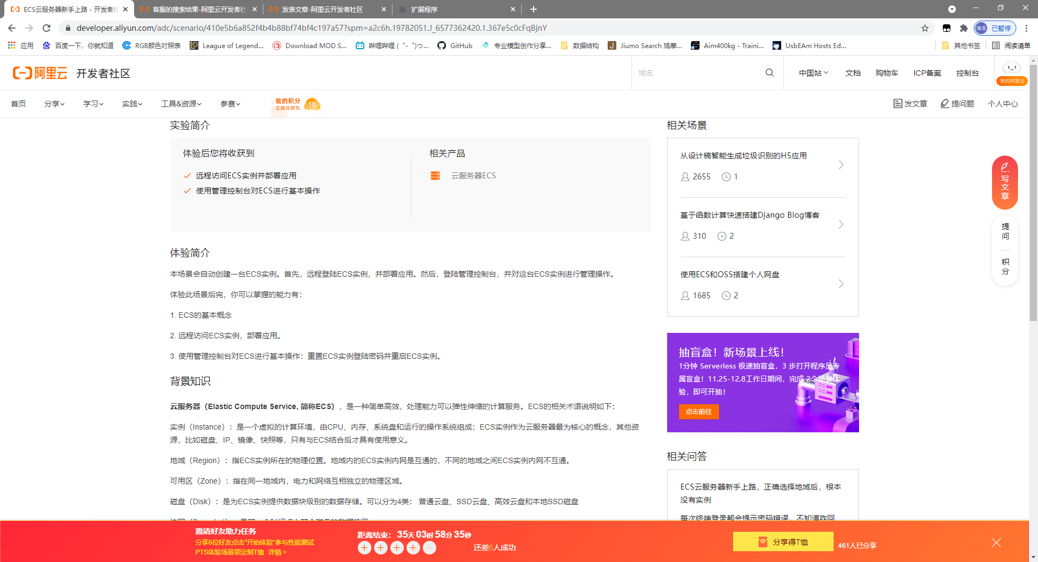Image resolution: width=1038 pixels, height=562 pixels.
Task: Open the 百度一下 bookmark
Action: [78, 45]
